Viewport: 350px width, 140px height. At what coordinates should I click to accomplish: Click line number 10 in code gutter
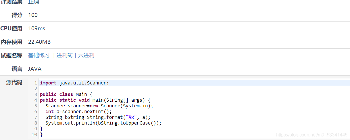click(x=34, y=134)
